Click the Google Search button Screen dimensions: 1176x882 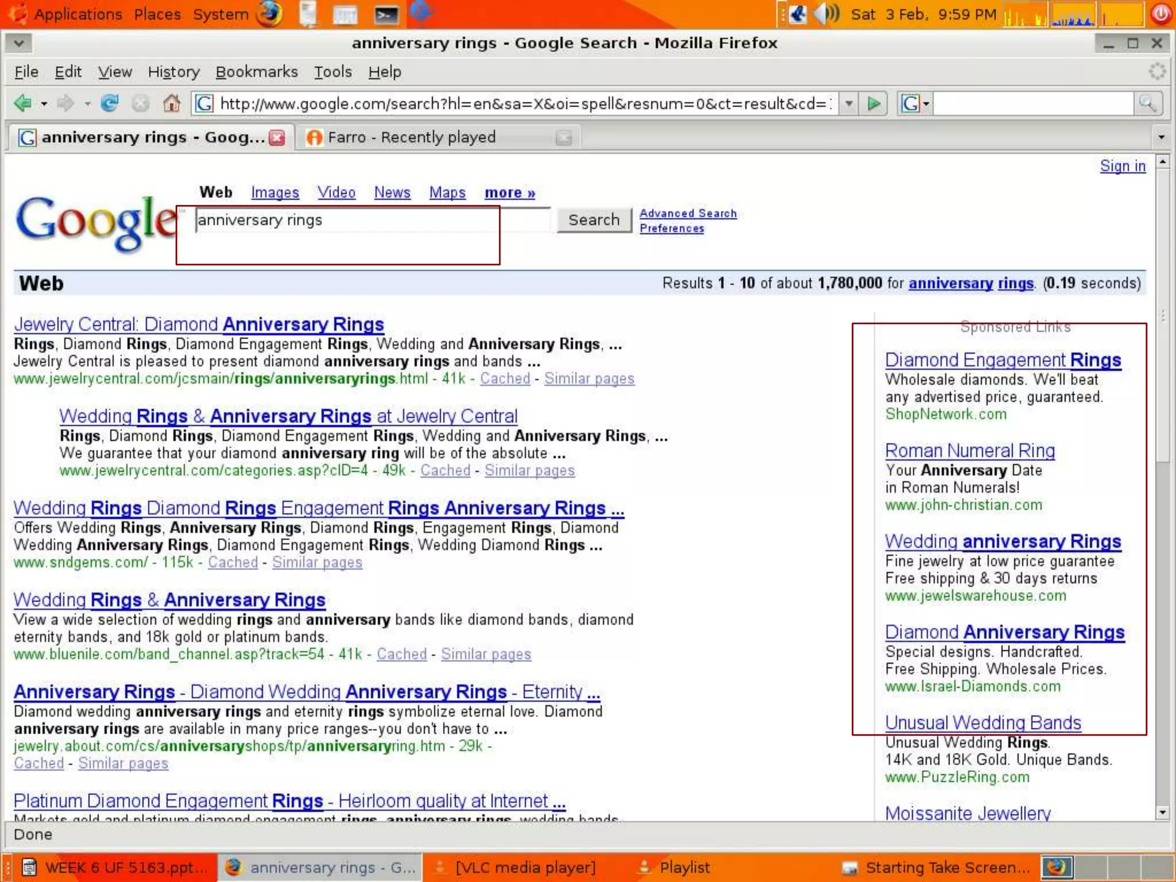pos(594,220)
